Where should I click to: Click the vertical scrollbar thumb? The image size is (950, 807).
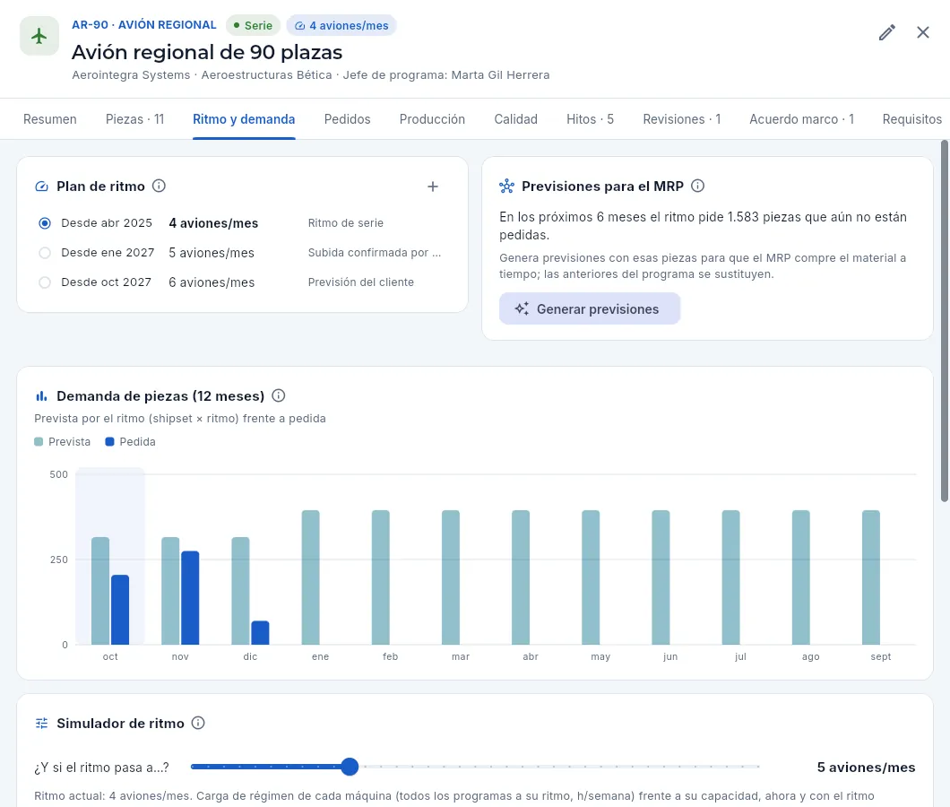(x=944, y=321)
